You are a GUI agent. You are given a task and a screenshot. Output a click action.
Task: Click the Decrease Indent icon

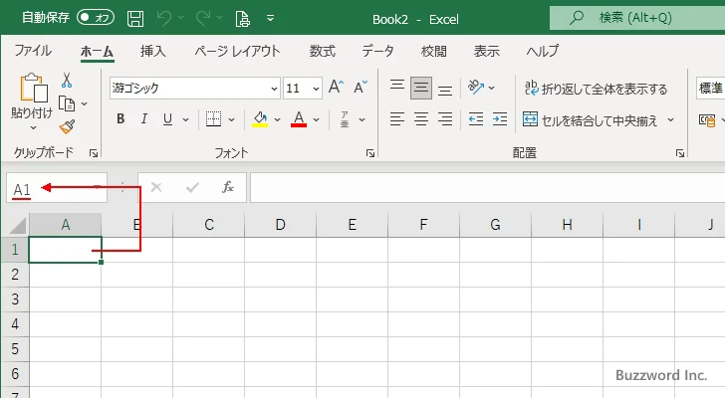click(x=476, y=119)
